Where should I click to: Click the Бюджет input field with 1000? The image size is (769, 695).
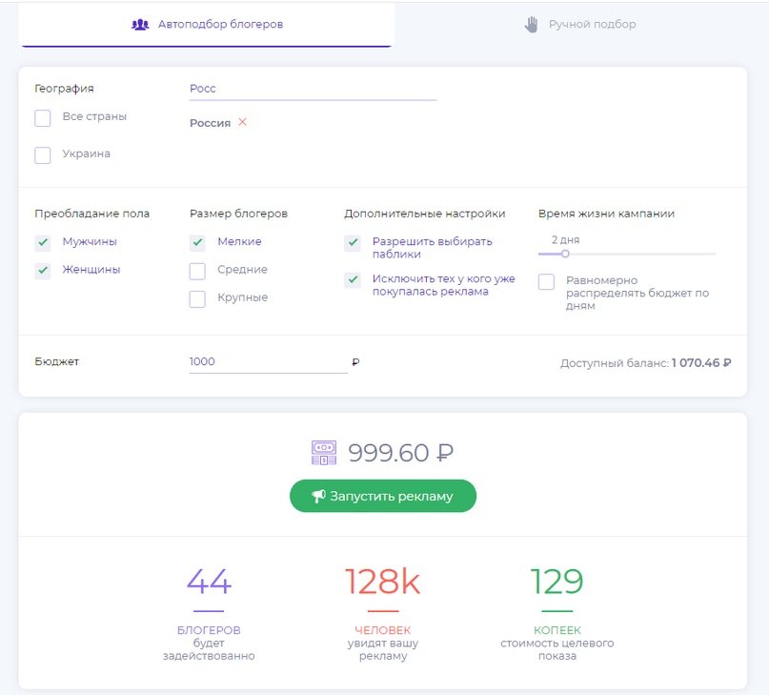coord(267,362)
